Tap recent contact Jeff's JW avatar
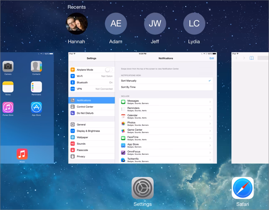Screen dimensions: 269x210 (x=155, y=24)
